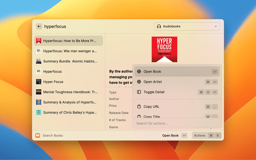256x160 pixels.
Task: Click Open Book button in footer
Action: point(170,136)
